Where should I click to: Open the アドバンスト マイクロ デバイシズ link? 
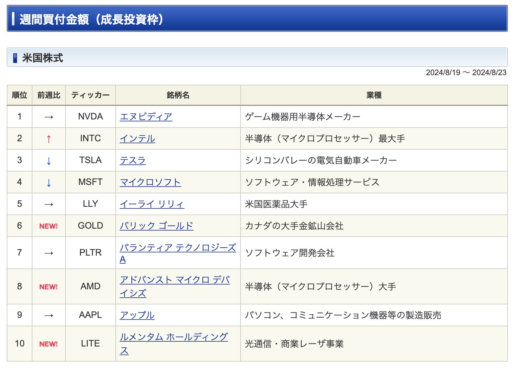click(x=175, y=286)
